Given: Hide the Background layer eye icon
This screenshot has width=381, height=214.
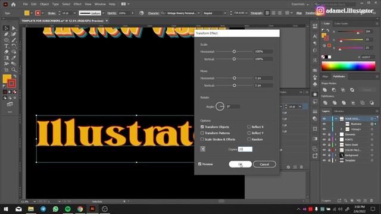Looking at the screenshot, I should pyautogui.click(x=324, y=155).
